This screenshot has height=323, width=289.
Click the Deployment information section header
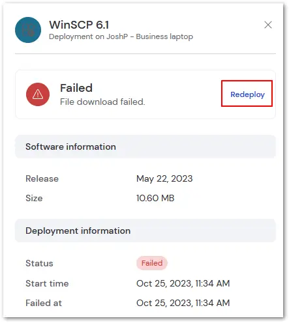pyautogui.click(x=145, y=231)
